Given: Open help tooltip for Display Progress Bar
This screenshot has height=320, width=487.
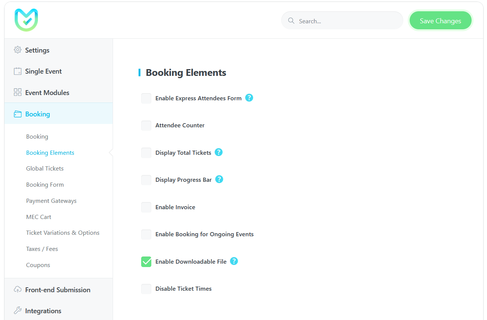Looking at the screenshot, I should pyautogui.click(x=219, y=179).
